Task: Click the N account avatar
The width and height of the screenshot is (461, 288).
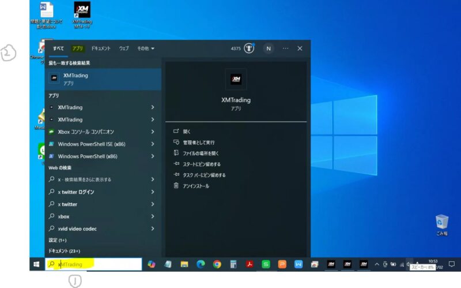Action: coord(269,48)
